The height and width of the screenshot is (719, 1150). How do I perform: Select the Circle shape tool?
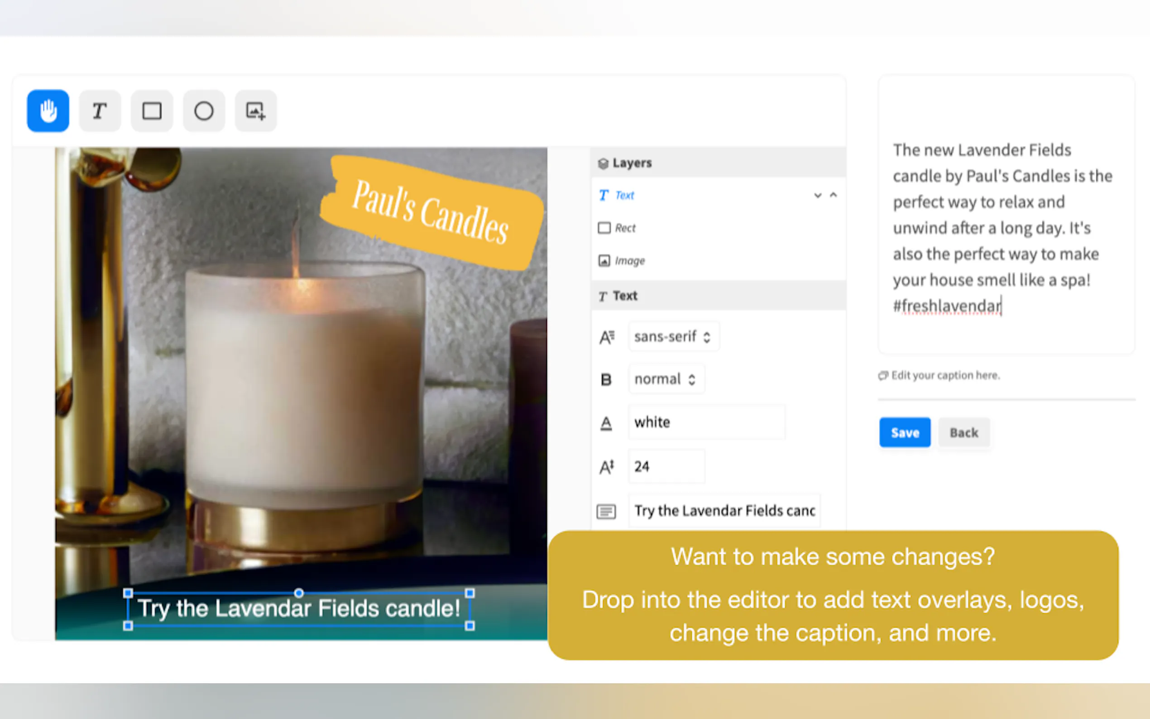204,111
